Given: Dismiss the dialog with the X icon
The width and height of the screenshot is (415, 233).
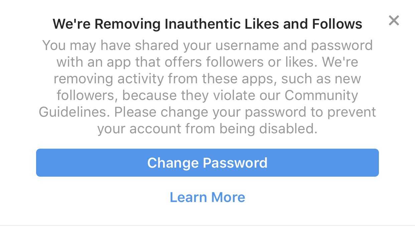Looking at the screenshot, I should point(394,21).
